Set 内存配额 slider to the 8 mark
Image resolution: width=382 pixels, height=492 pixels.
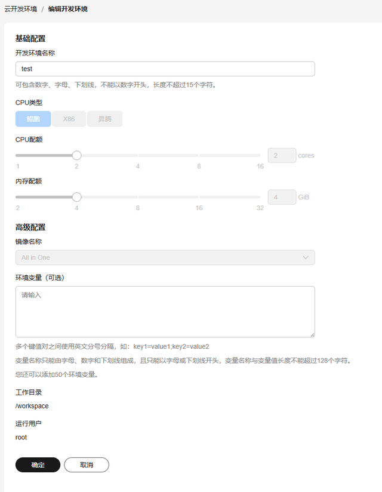(x=138, y=197)
